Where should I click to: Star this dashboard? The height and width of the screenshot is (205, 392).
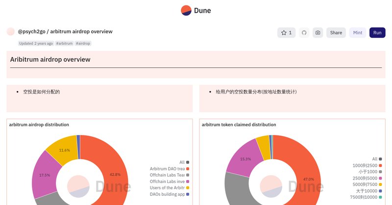pos(286,33)
